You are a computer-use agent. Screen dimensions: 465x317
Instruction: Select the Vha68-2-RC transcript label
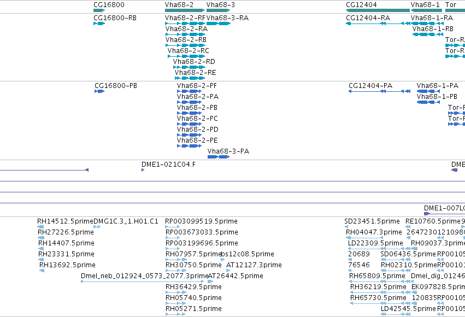coord(188,51)
